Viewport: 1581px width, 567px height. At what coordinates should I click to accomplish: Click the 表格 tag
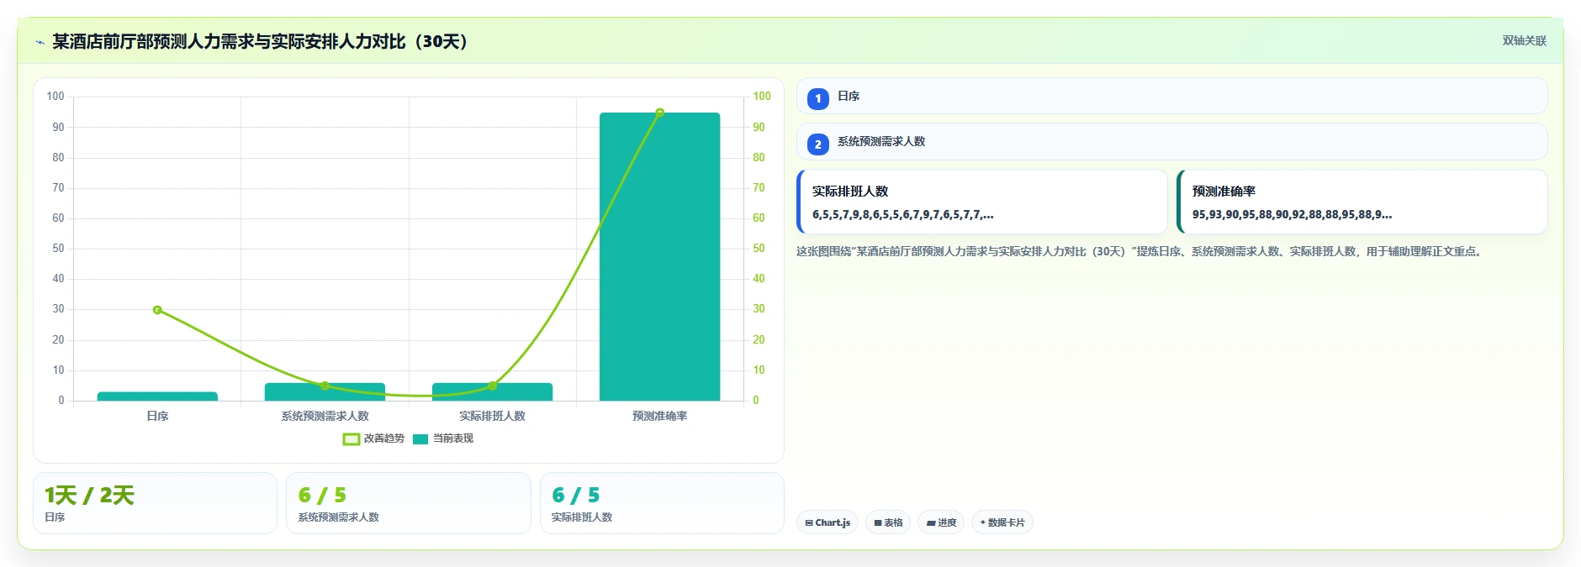pyautogui.click(x=888, y=522)
